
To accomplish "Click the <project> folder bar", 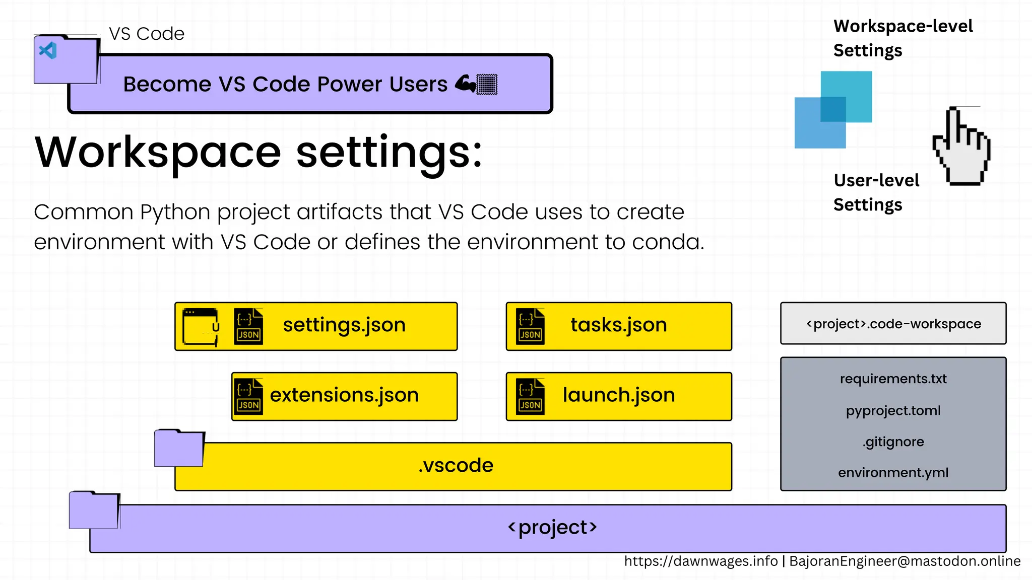I will coord(548,529).
